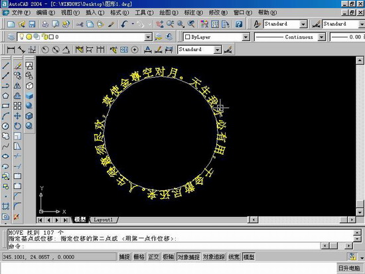Choose the Rotate modify tool
Viewport: 365px width, 274px height.
click(17, 126)
